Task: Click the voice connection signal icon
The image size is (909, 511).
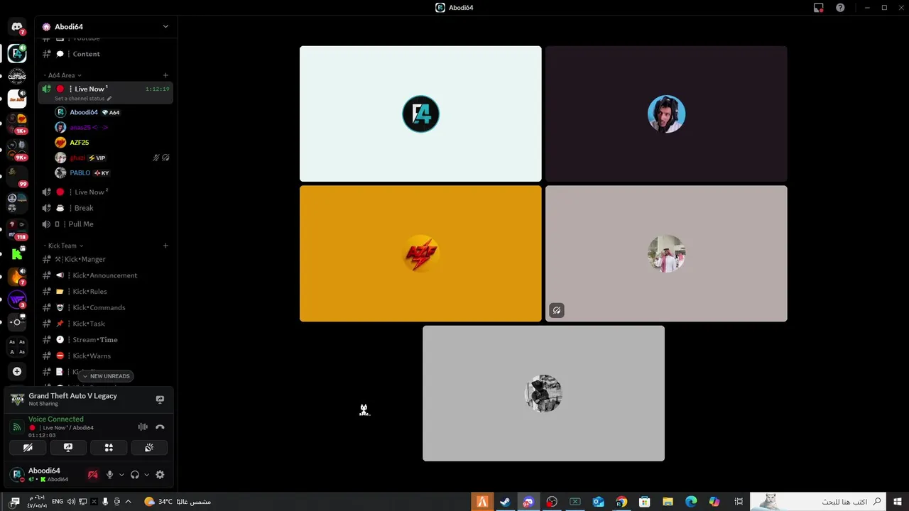Action: [16, 427]
